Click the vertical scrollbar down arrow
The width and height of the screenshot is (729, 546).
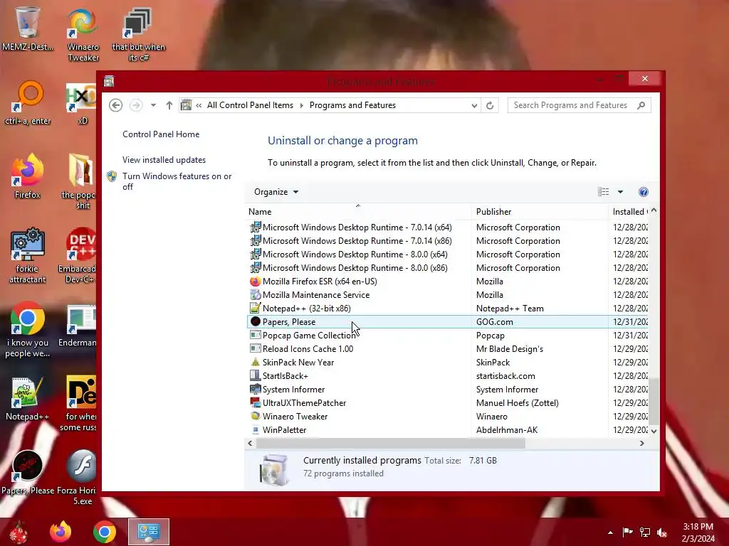pos(654,431)
